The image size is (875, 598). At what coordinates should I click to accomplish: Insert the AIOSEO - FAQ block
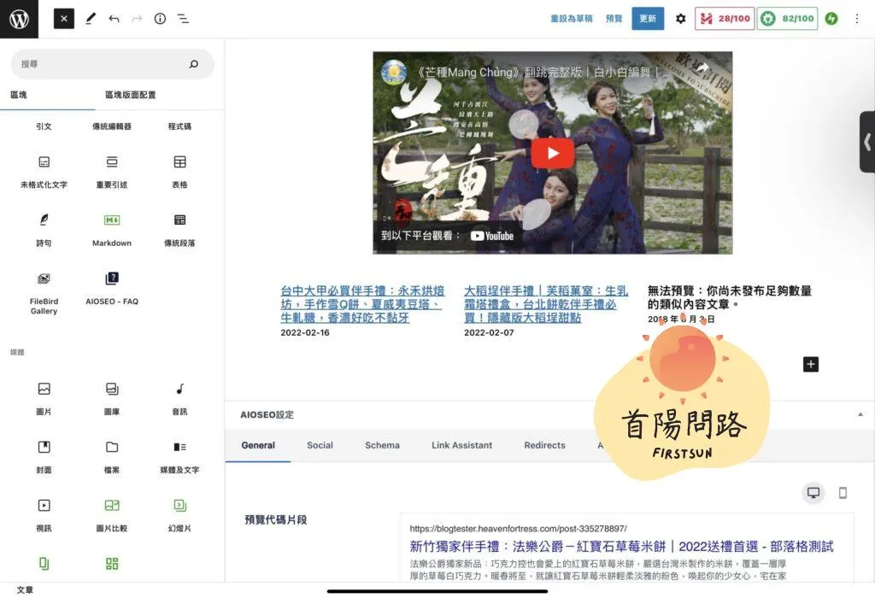point(112,287)
